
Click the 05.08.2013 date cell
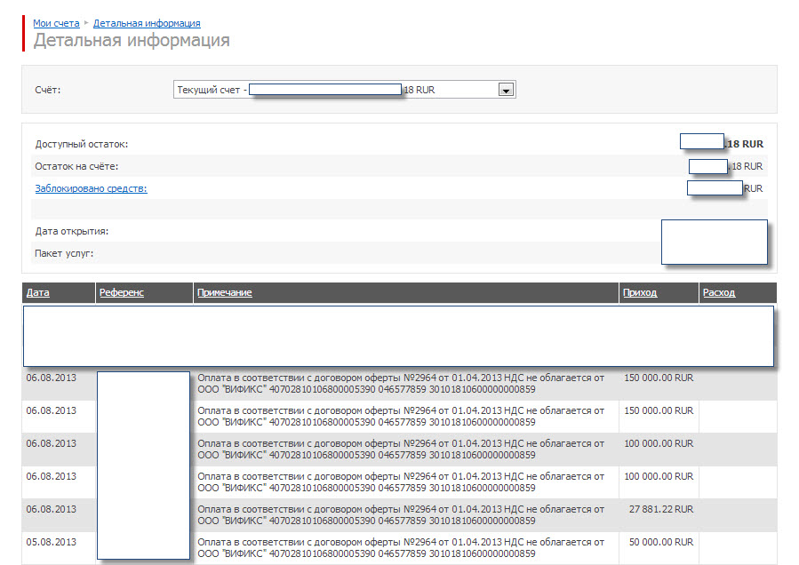(x=52, y=542)
